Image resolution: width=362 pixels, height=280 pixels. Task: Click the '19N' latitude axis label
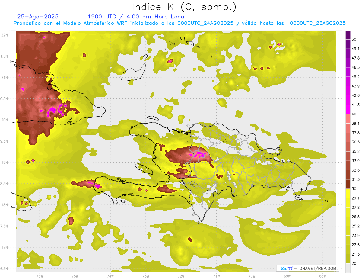point(5,163)
